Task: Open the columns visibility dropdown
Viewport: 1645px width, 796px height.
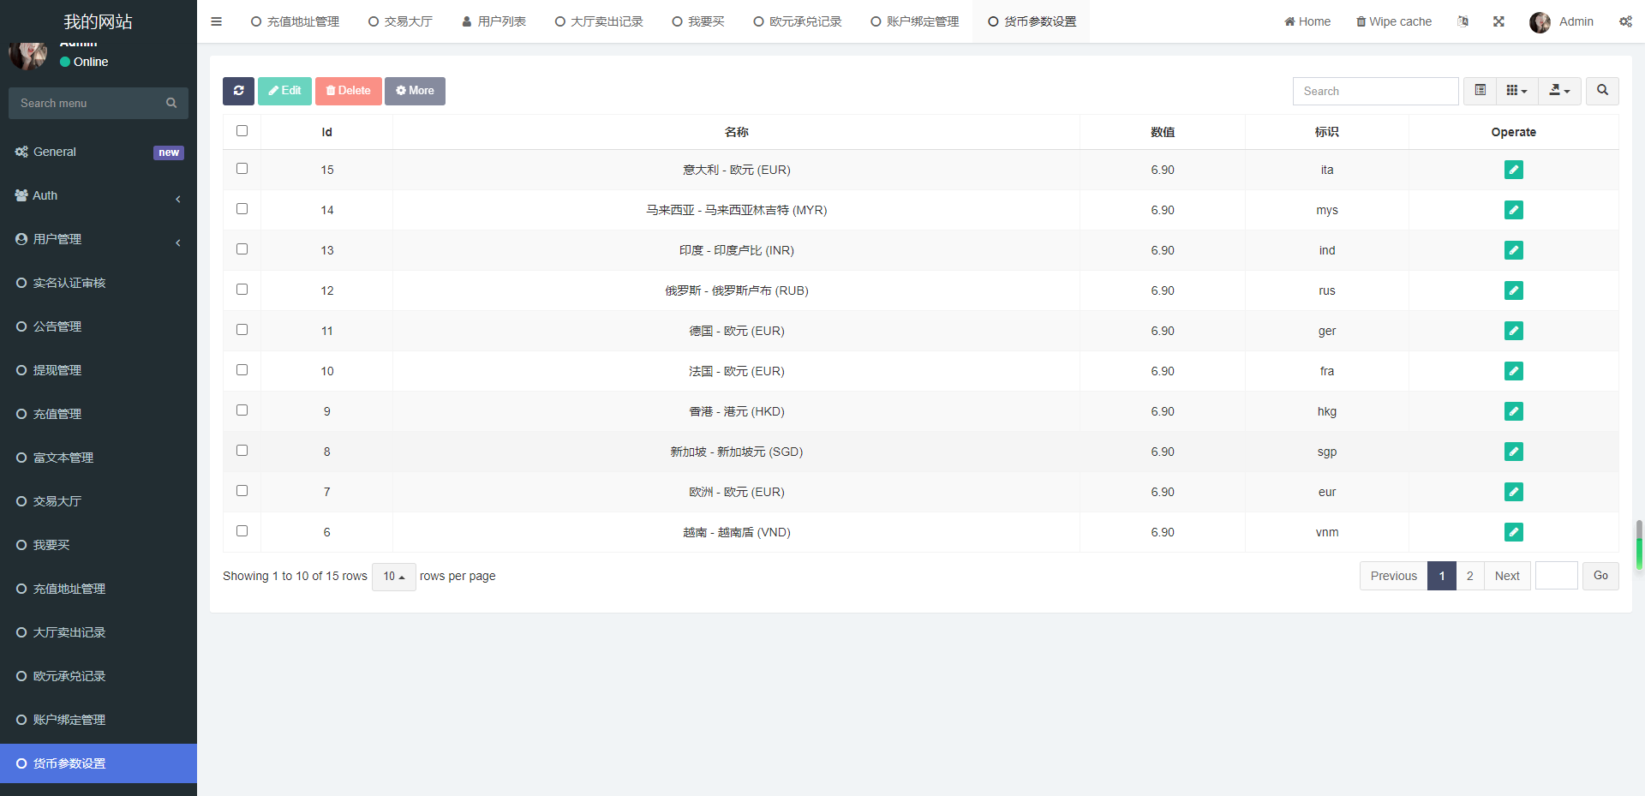Action: 1516,91
